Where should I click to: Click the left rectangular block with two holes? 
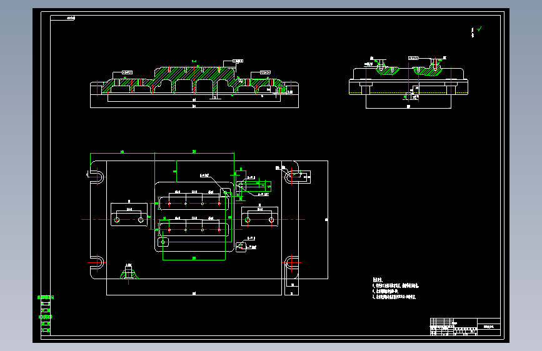click(129, 215)
